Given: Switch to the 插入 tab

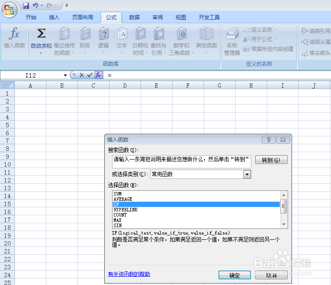Looking at the screenshot, I should coord(54,18).
